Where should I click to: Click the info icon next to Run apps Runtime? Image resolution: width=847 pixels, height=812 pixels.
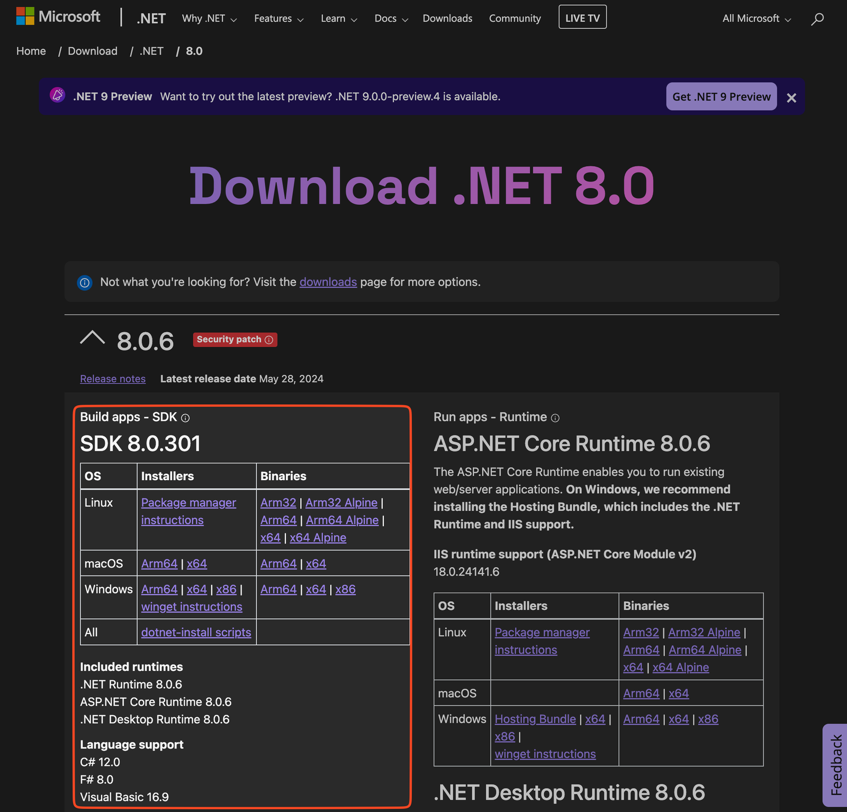555,418
